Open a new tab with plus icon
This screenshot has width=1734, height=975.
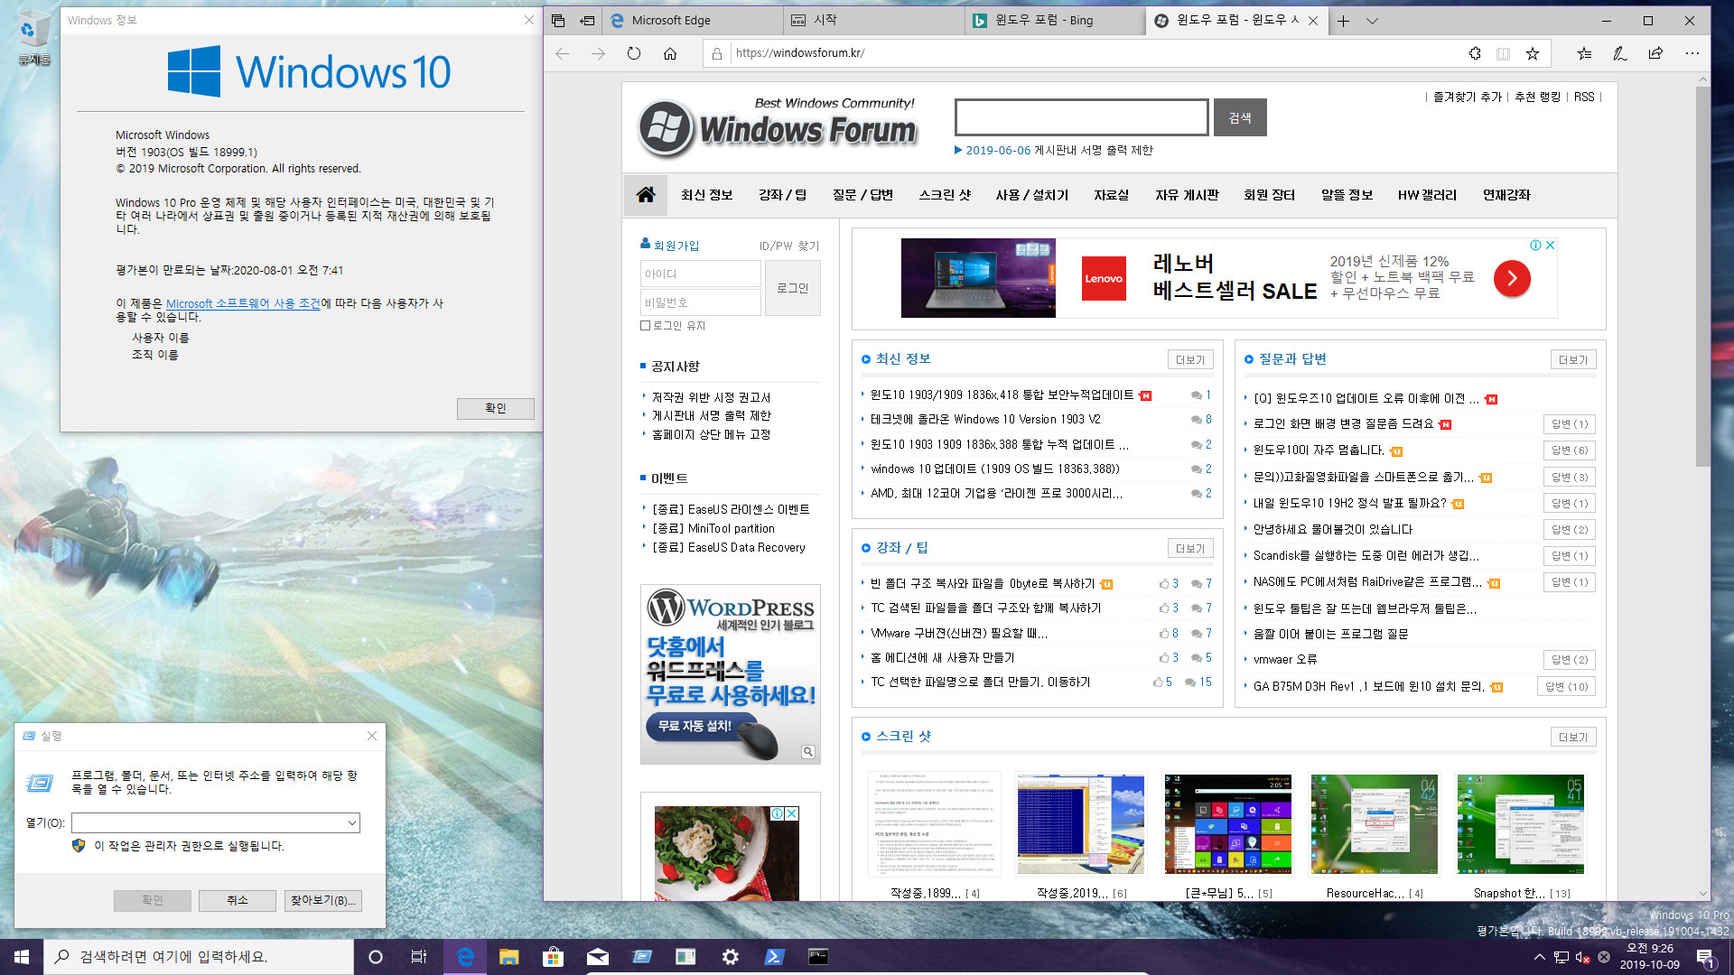[x=1343, y=21]
